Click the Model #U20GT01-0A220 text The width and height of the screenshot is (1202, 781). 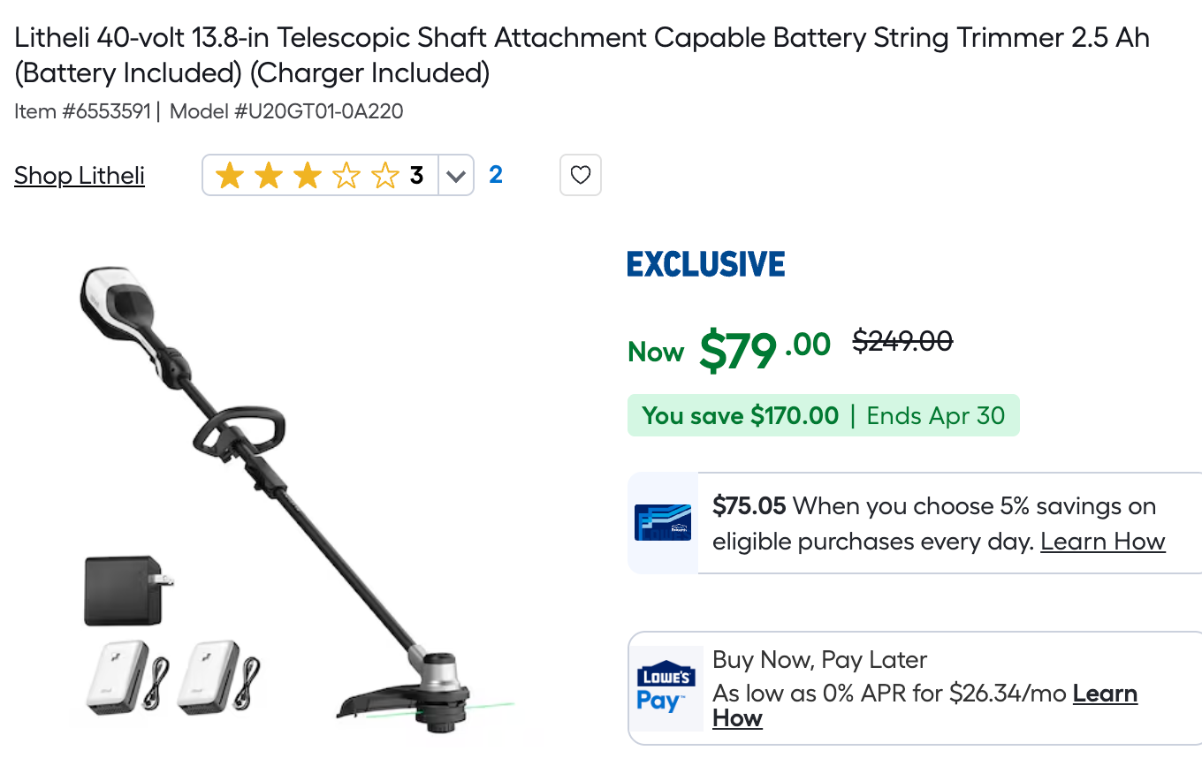click(287, 111)
